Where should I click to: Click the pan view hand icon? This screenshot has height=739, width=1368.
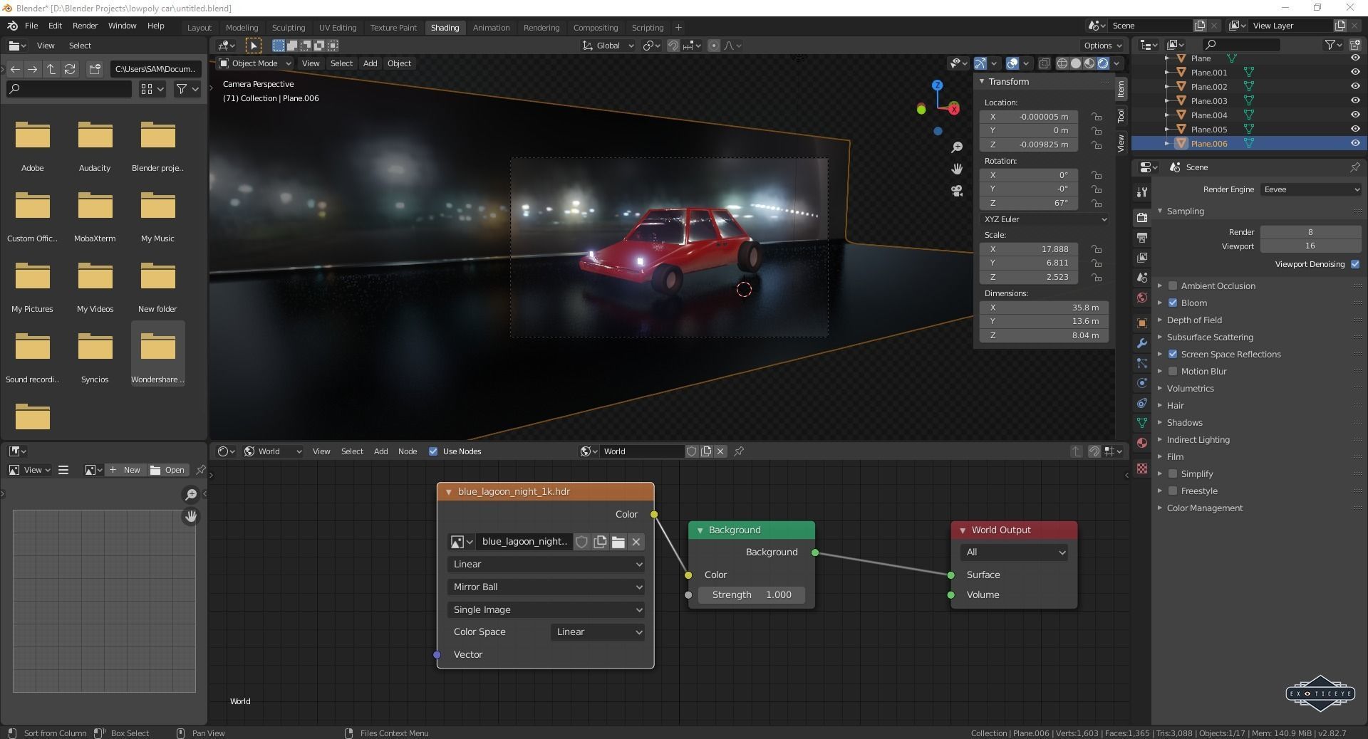(957, 169)
